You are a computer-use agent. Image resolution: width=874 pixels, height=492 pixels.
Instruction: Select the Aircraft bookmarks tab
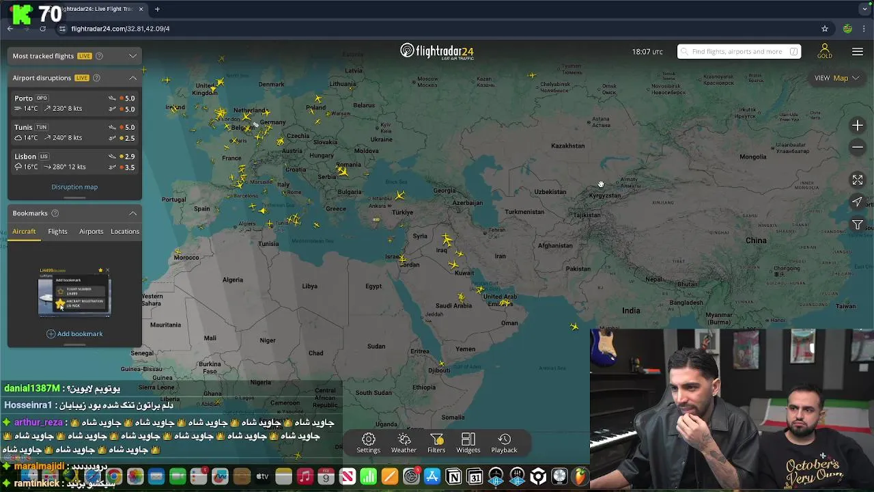(x=24, y=231)
